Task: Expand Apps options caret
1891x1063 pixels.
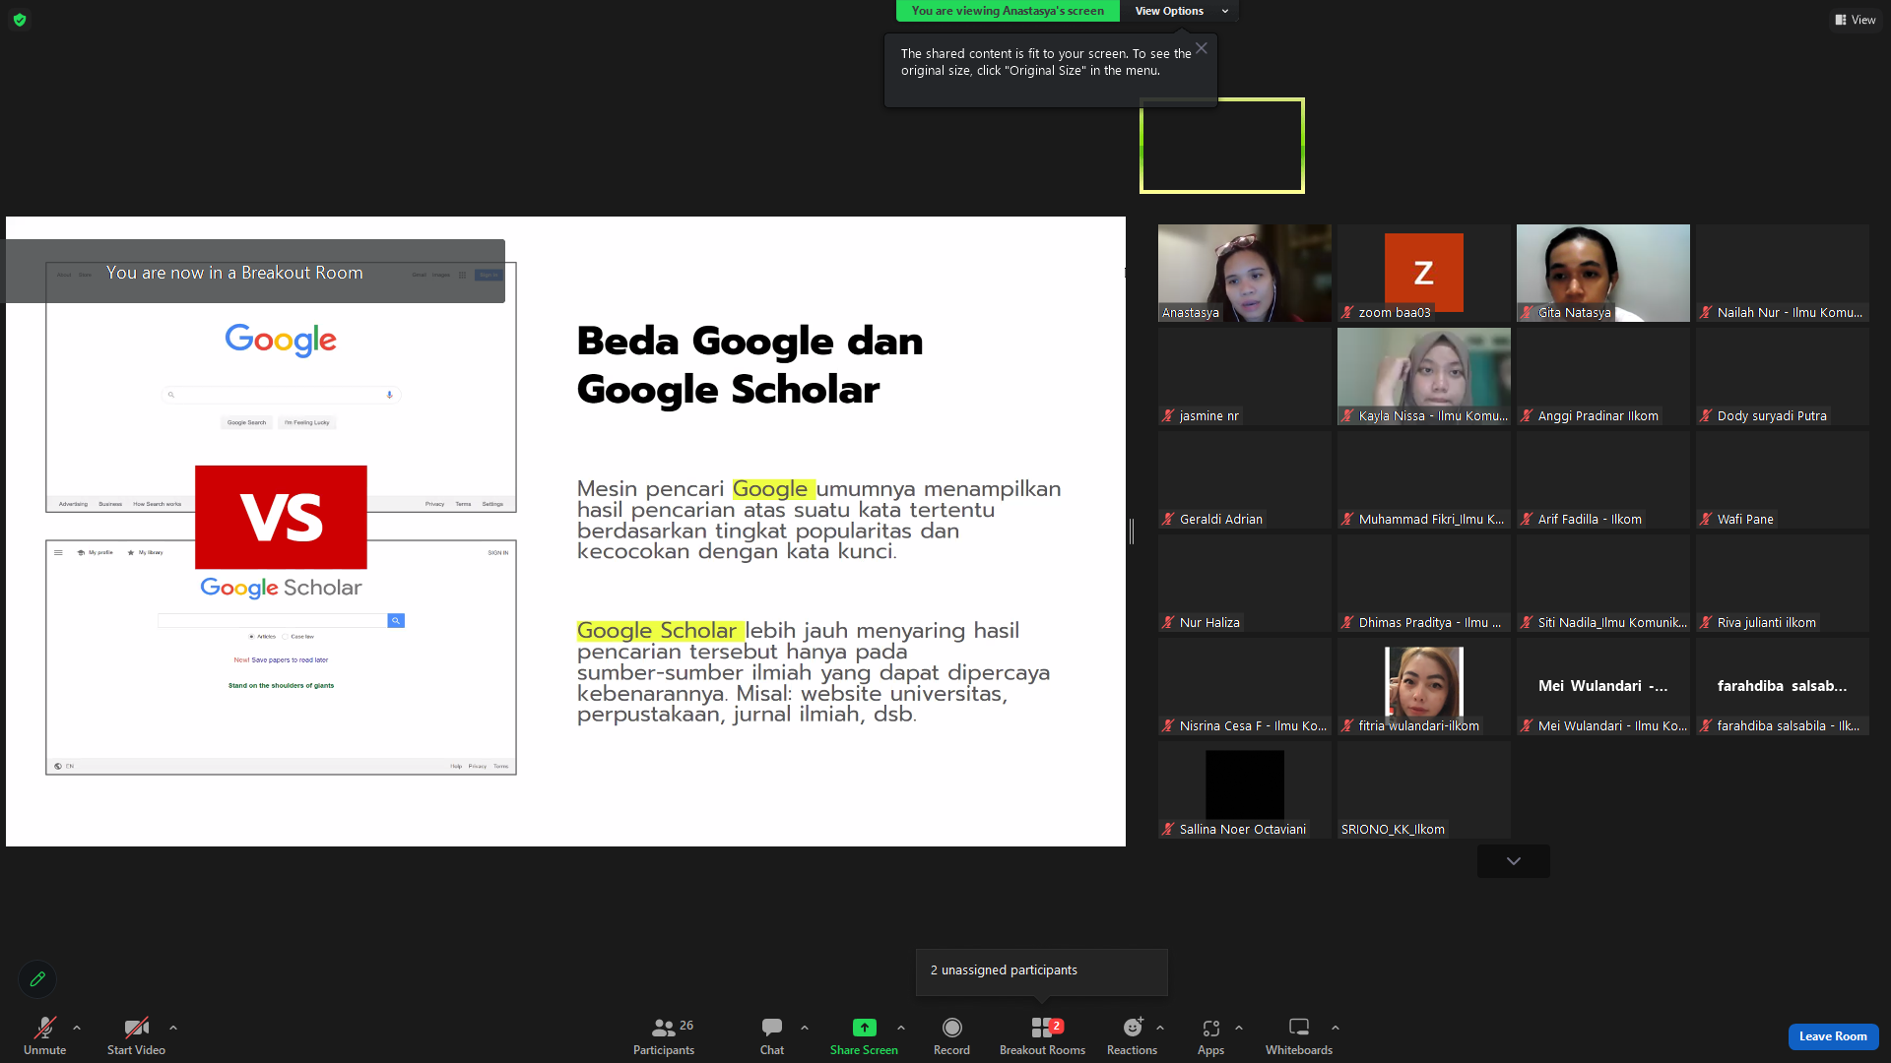Action: tap(1239, 1028)
